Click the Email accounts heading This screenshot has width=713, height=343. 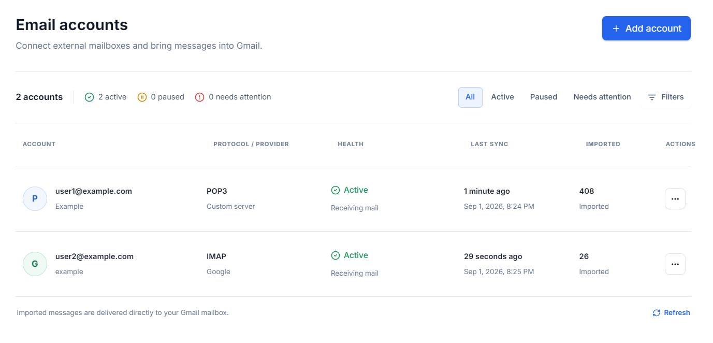[x=72, y=25]
